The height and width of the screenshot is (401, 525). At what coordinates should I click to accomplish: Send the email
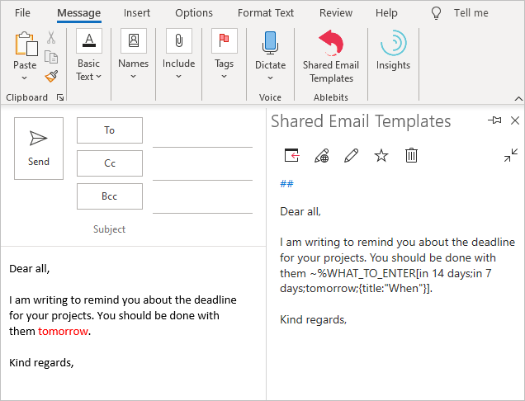click(39, 149)
